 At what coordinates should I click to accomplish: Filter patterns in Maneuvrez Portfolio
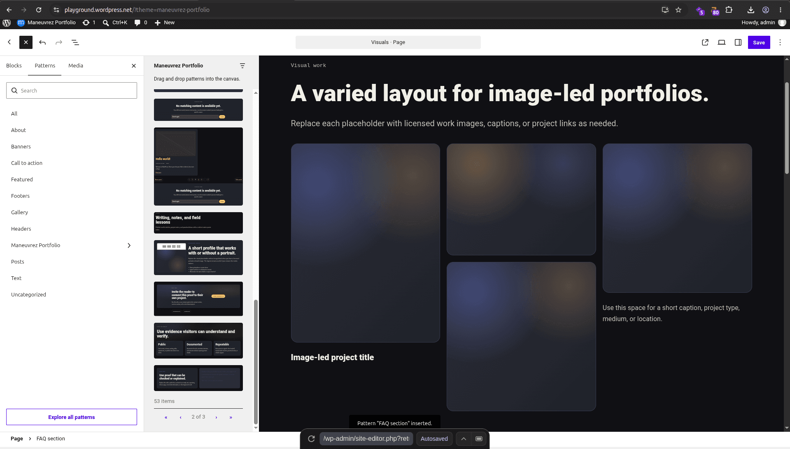click(242, 66)
